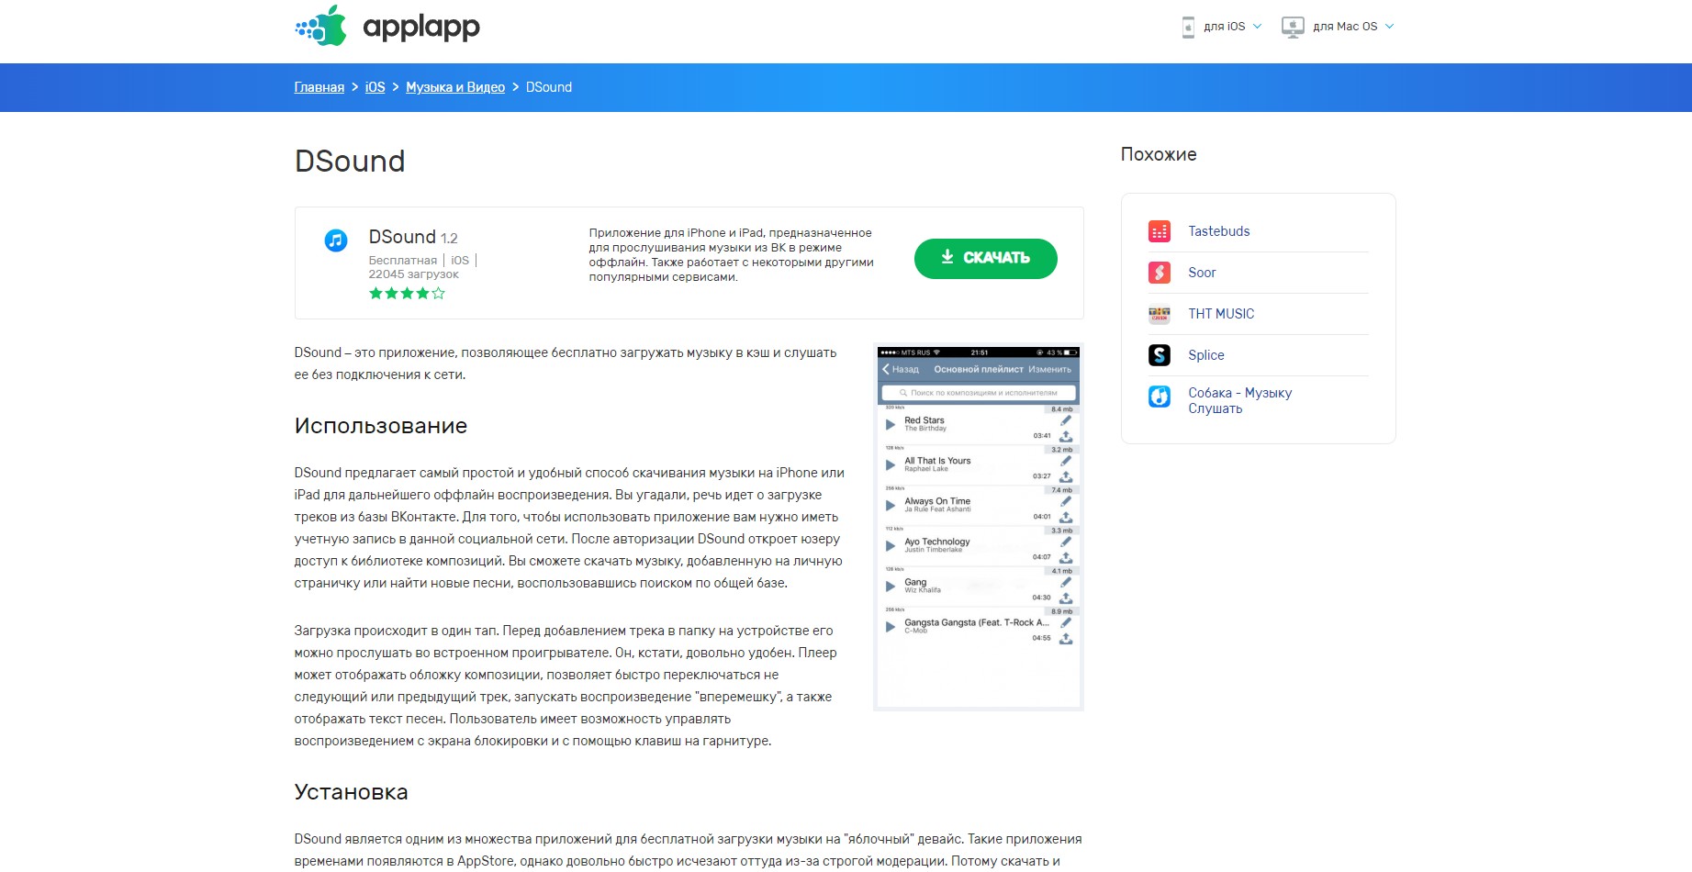Click the green СКАЧАТЬ download button
The image size is (1692, 872).
point(986,258)
